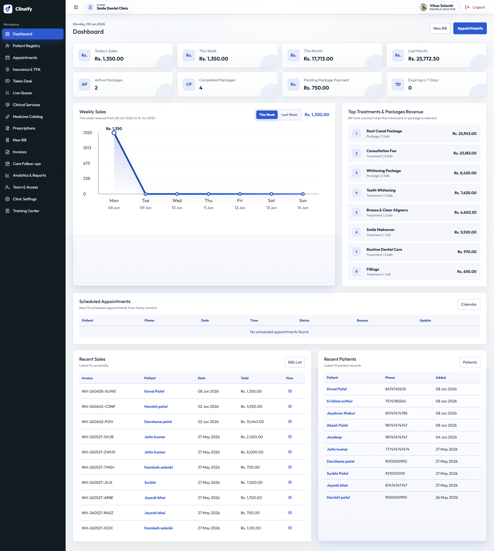Click the Care Follow-ups calendar-check icon
Screen dimensions: 494x551
pos(8,164)
